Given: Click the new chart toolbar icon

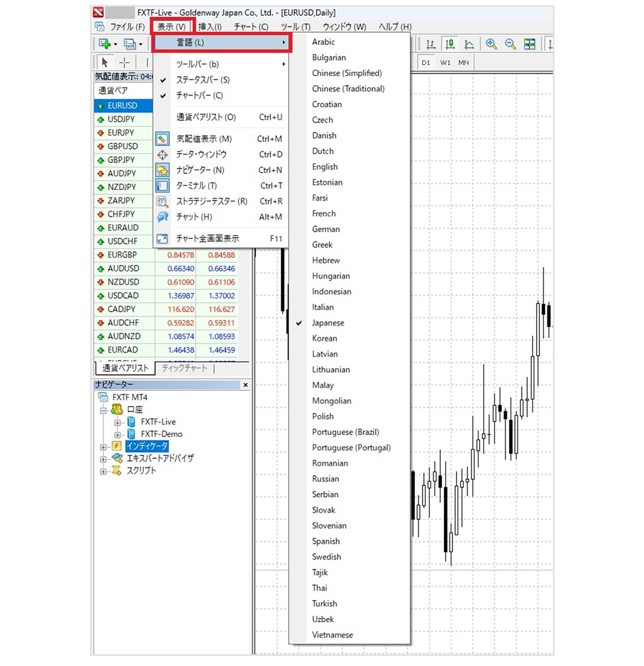Looking at the screenshot, I should (105, 44).
